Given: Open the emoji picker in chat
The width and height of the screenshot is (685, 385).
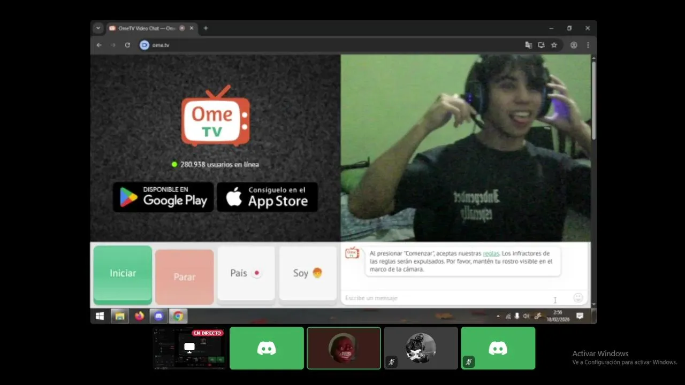Looking at the screenshot, I should (x=578, y=297).
